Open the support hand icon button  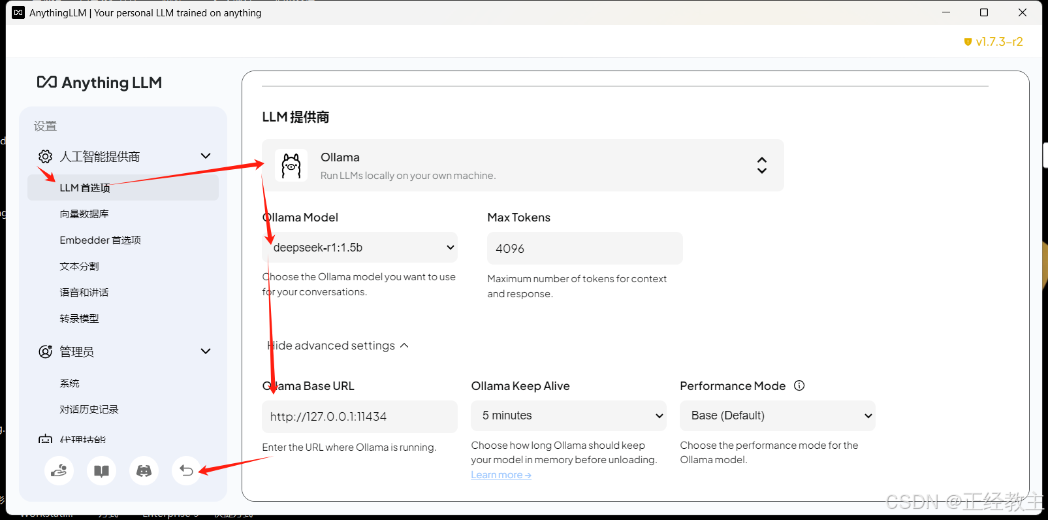pos(59,470)
